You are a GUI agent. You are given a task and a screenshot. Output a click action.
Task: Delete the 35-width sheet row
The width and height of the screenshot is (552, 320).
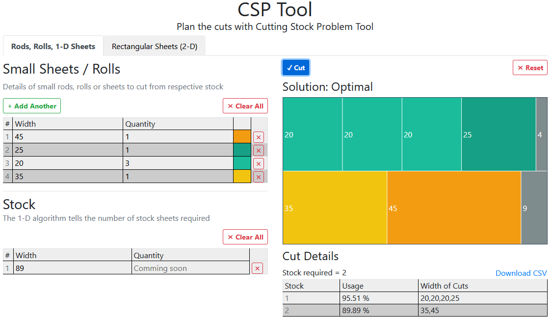pos(258,177)
